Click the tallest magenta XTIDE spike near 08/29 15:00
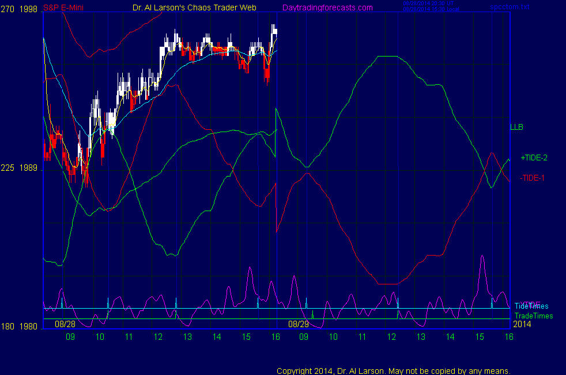 coord(482,256)
